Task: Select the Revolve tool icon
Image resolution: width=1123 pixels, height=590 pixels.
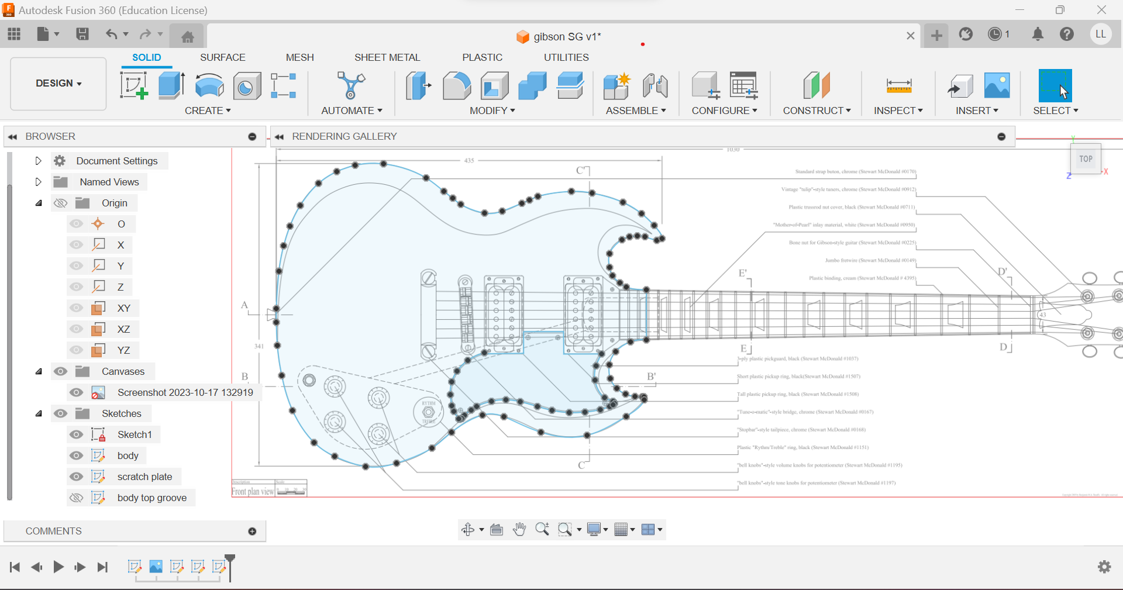Action: click(x=209, y=86)
